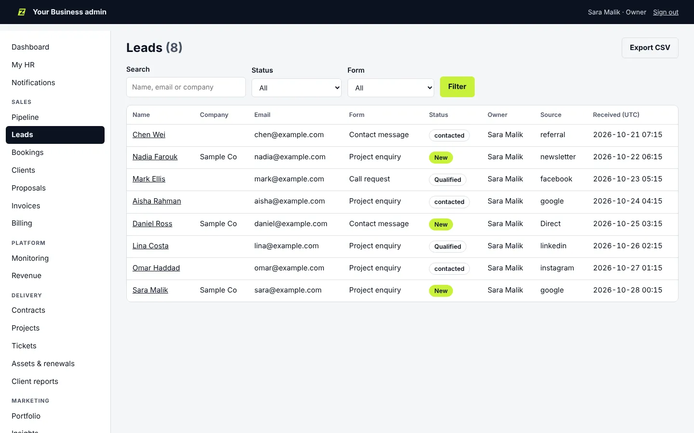Image resolution: width=694 pixels, height=433 pixels.
Task: Click the Sign out link
Action: pyautogui.click(x=666, y=12)
